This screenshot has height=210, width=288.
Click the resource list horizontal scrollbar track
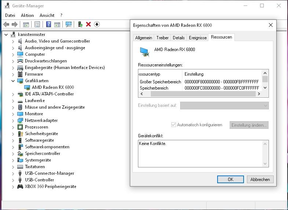pyautogui.click(x=203, y=94)
